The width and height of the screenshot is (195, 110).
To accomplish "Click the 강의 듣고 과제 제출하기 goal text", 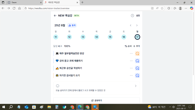I will (x=71, y=61).
